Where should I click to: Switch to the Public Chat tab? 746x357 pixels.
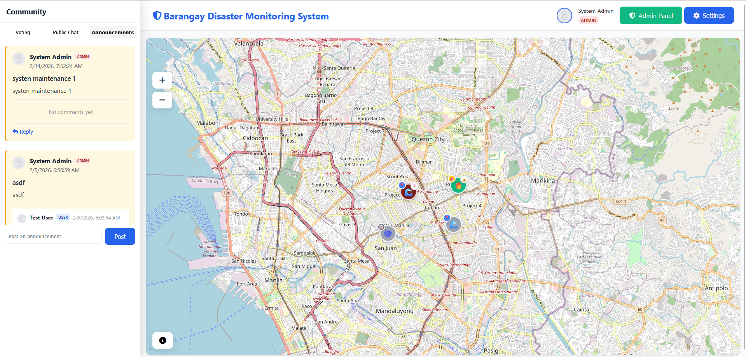(x=66, y=32)
